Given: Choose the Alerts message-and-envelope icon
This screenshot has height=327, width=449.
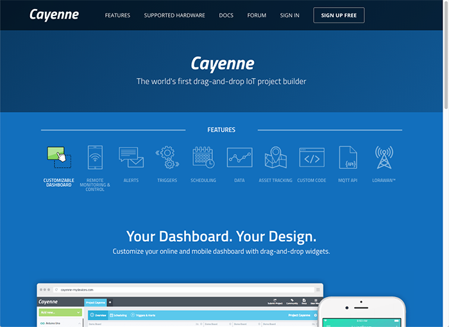Looking at the screenshot, I should coord(131,157).
